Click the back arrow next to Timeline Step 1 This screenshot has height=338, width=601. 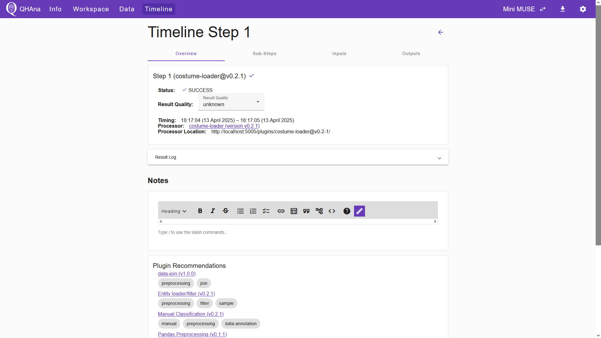click(x=440, y=32)
